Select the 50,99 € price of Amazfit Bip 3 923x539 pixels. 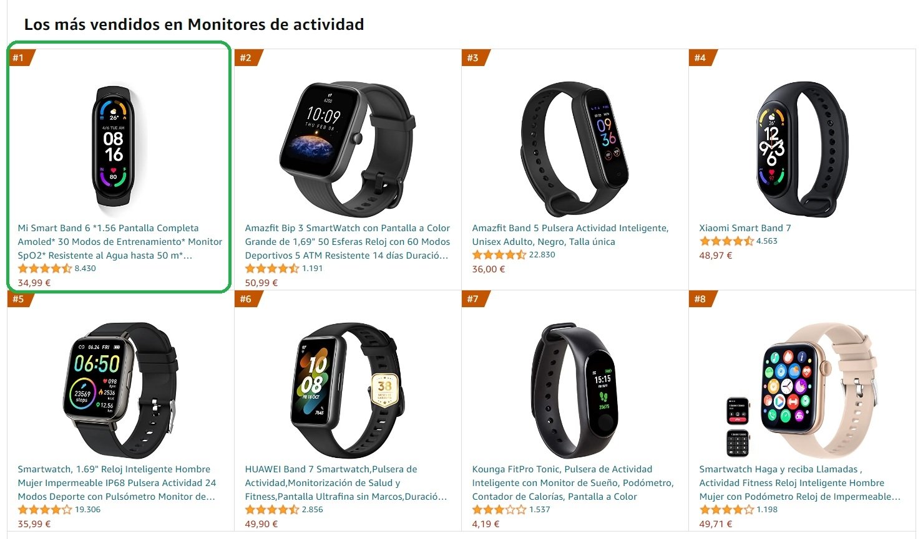click(x=261, y=283)
